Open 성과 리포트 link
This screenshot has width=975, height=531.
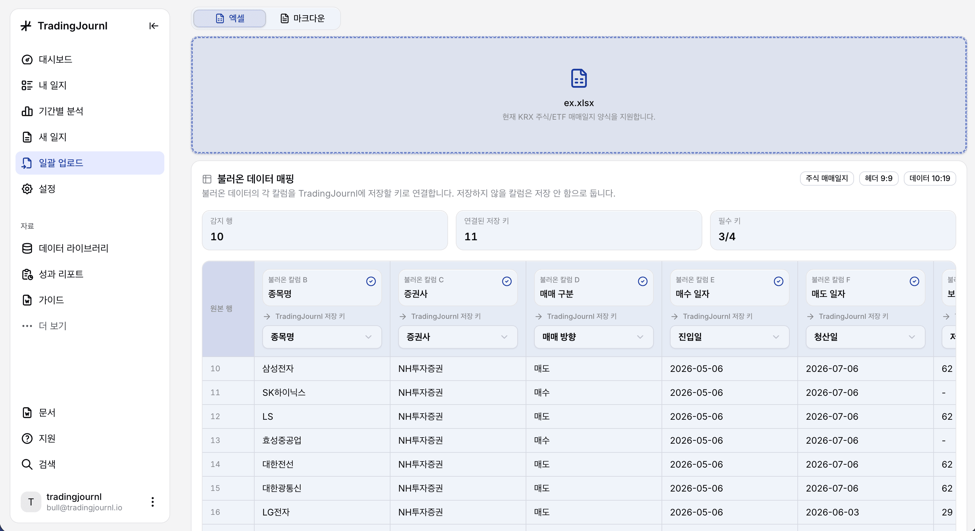(x=90, y=274)
